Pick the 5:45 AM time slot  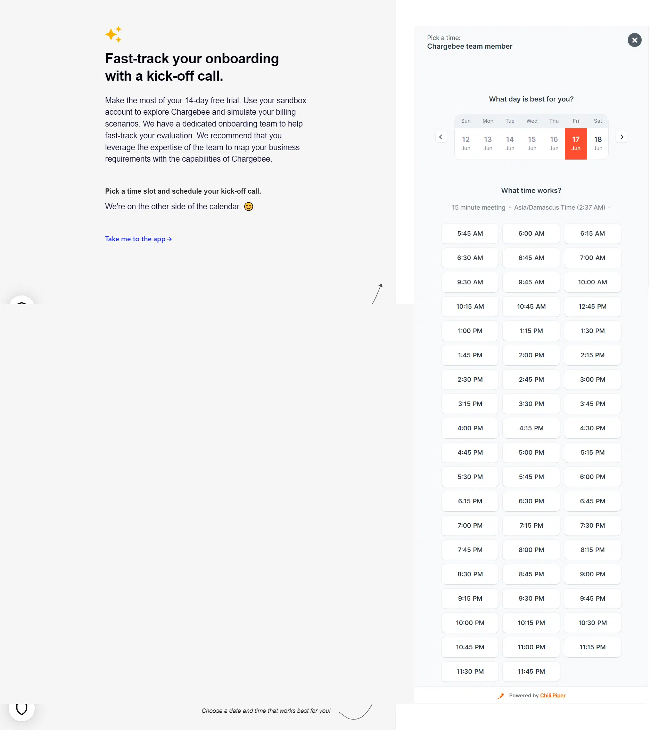click(470, 234)
